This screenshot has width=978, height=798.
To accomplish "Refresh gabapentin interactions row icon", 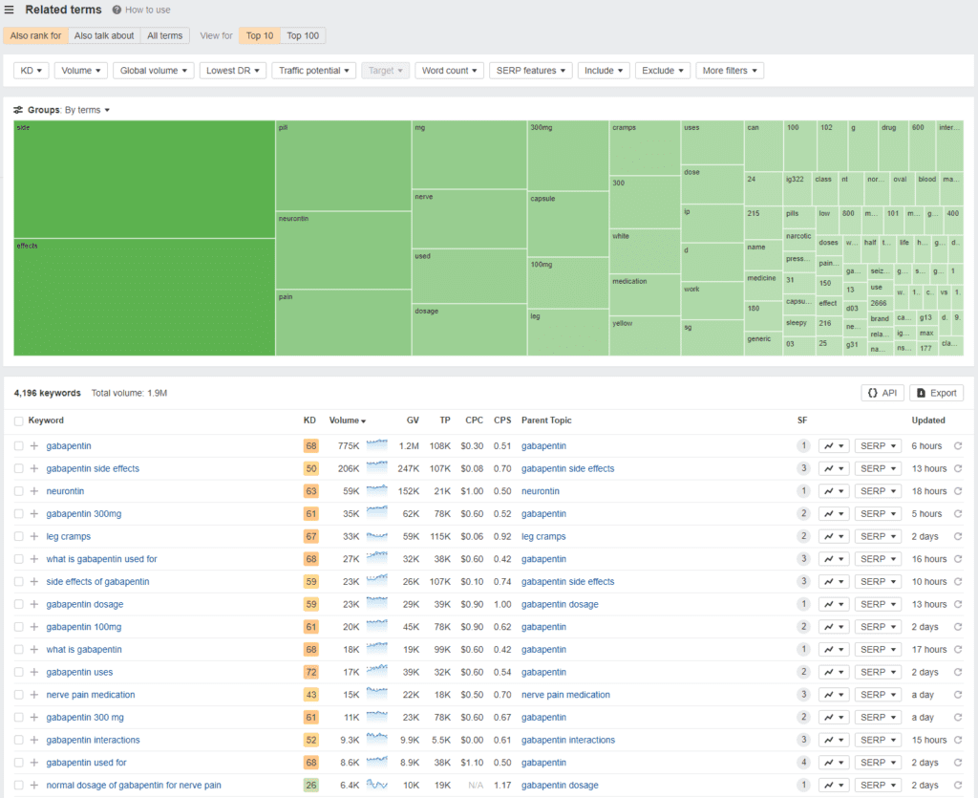I will [x=958, y=740].
